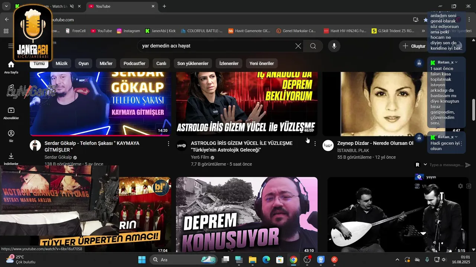Select the Podcast'ler filter chip
This screenshot has width=476, height=267.
coord(134,63)
